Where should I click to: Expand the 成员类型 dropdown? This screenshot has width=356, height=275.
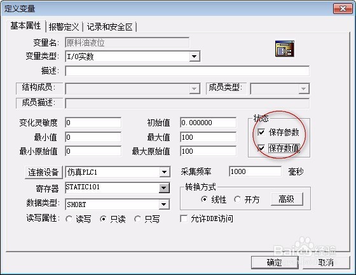304,88
